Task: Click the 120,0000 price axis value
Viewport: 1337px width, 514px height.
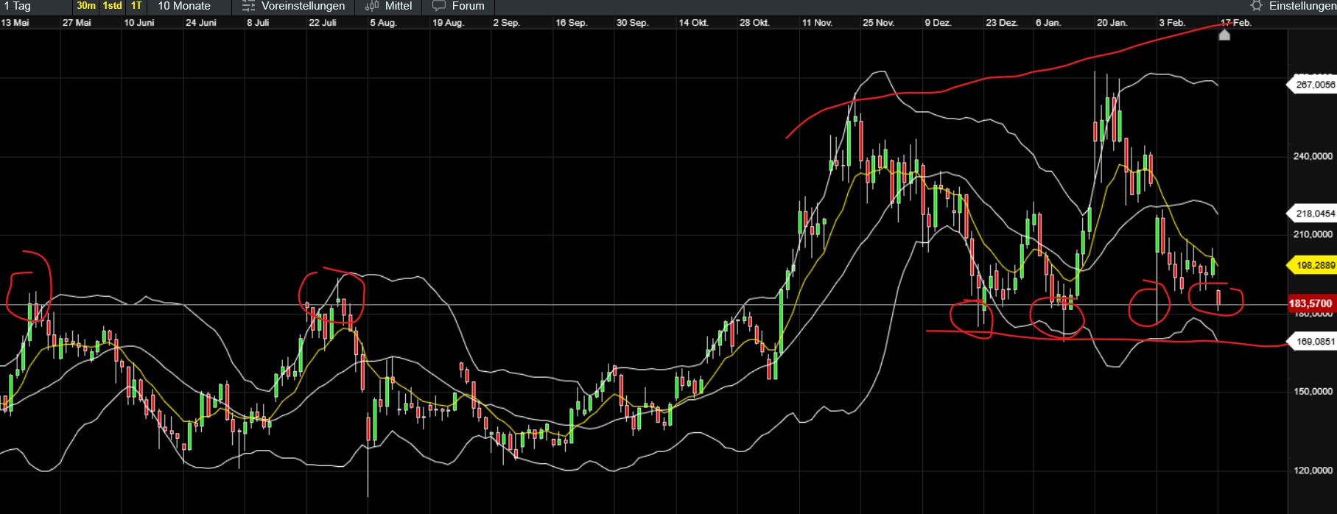Action: [x=1313, y=470]
